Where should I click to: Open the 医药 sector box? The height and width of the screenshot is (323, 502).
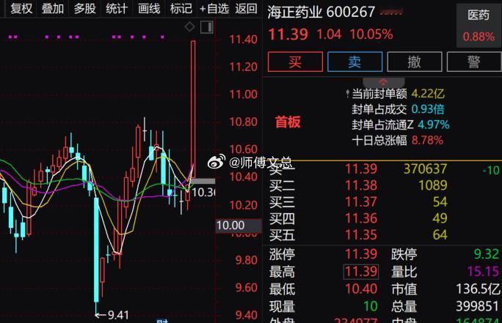coord(479,26)
